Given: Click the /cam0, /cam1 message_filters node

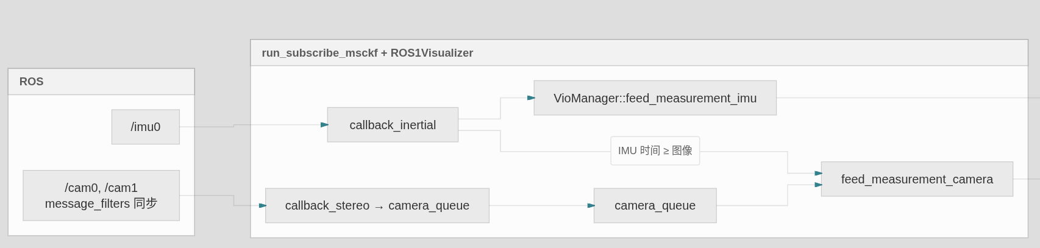Looking at the screenshot, I should [101, 196].
